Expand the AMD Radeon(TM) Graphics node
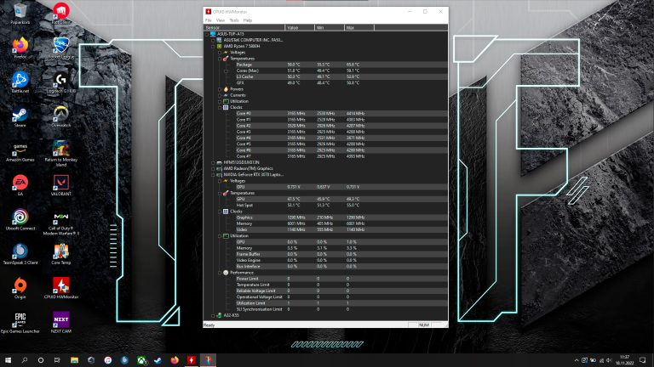This screenshot has height=367, width=654. [213, 168]
